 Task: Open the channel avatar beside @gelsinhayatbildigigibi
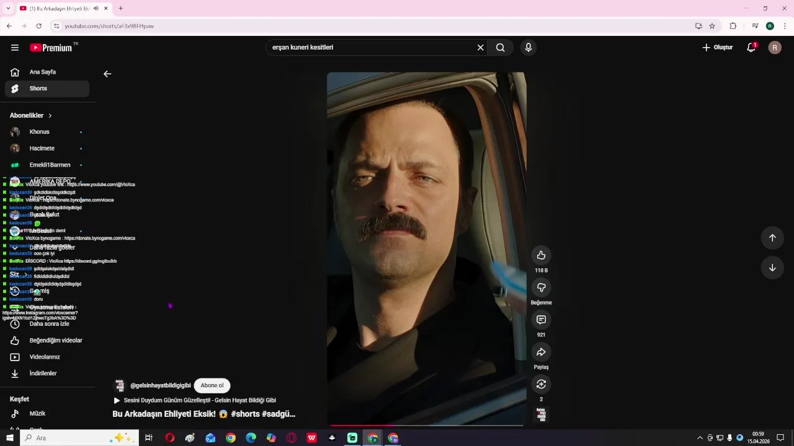(120, 385)
